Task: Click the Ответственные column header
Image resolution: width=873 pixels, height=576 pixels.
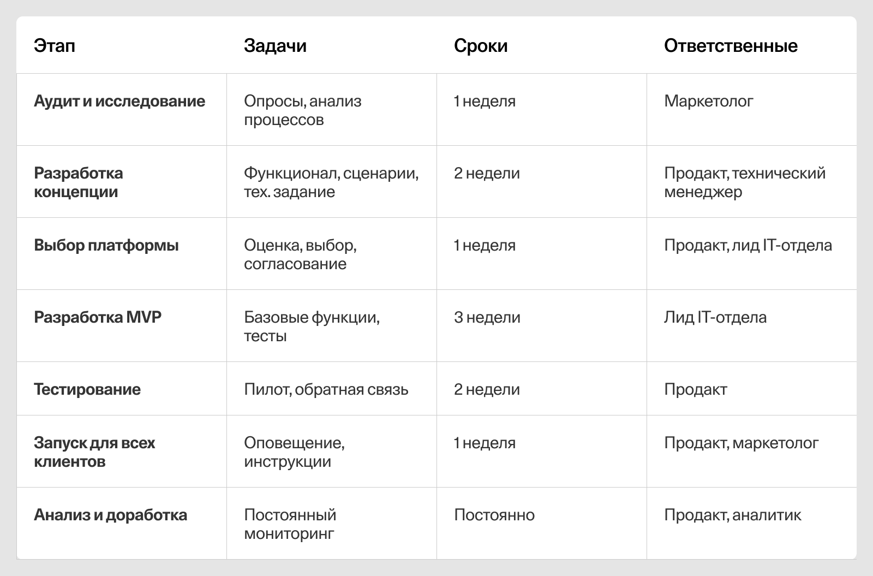Action: 731,46
